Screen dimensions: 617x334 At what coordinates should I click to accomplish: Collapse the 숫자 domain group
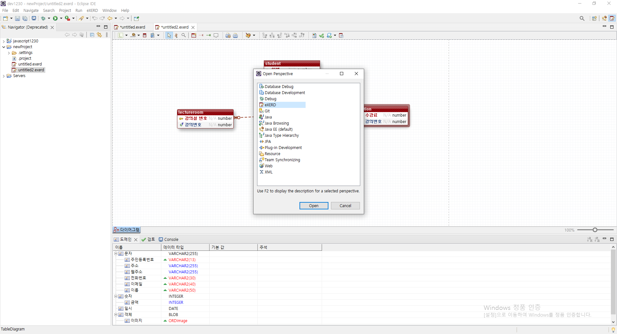coord(116,296)
